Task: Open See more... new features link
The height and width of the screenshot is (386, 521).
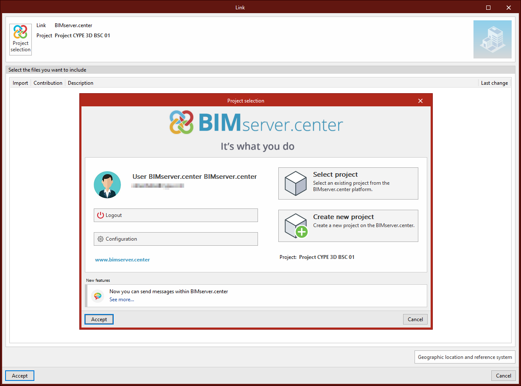Action: pyautogui.click(x=122, y=300)
